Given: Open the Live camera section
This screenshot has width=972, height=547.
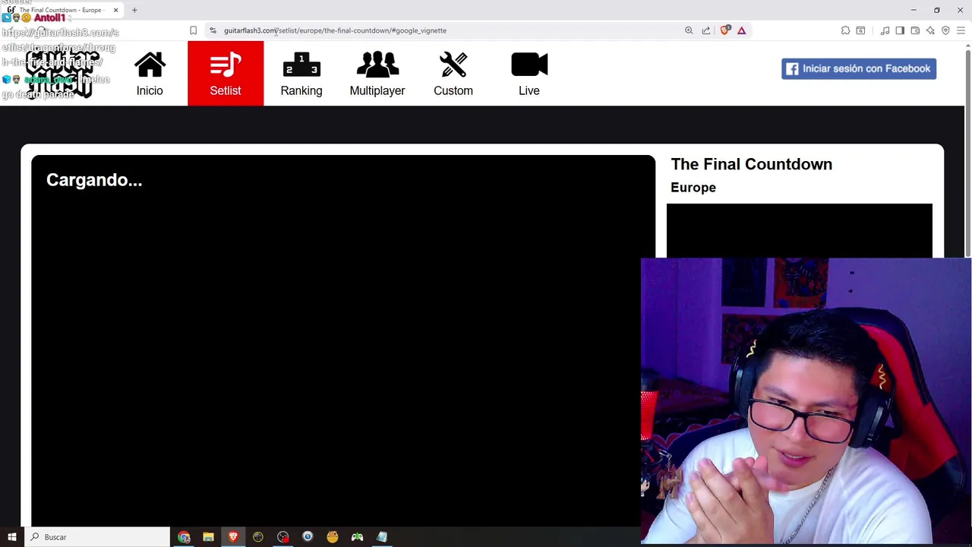Looking at the screenshot, I should coord(529,74).
